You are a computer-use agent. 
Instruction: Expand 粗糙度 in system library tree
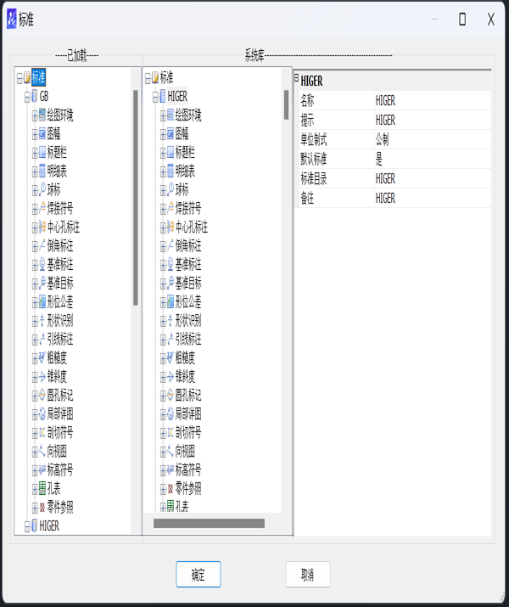[163, 358]
